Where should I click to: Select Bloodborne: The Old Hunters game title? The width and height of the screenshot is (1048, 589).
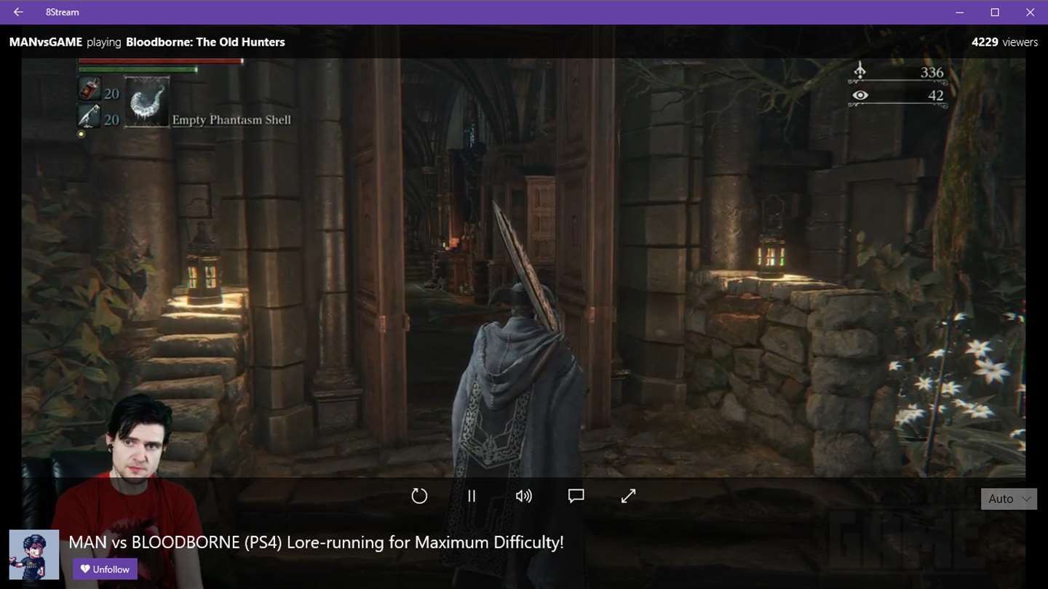click(205, 42)
